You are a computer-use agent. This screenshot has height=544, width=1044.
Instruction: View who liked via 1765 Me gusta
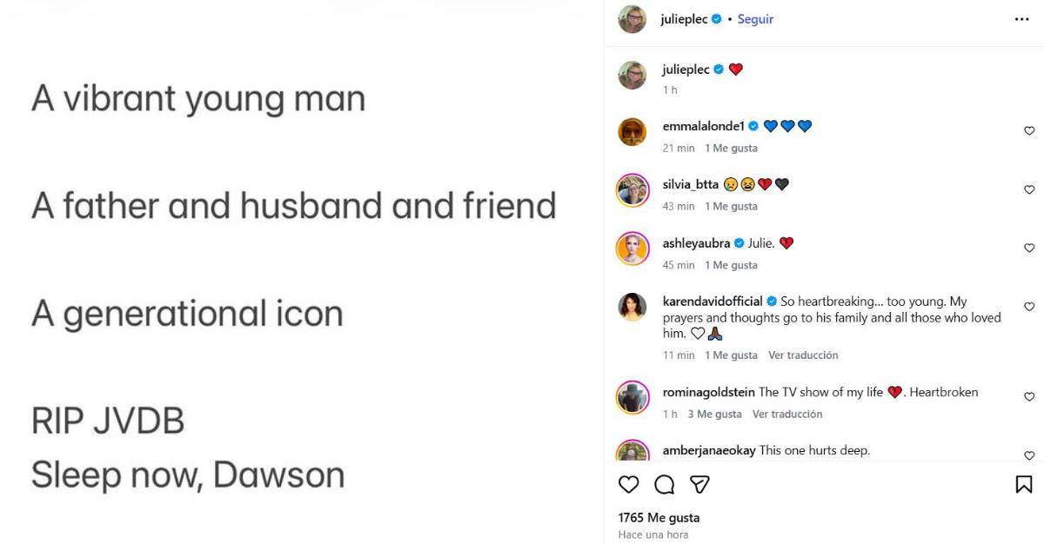659,517
